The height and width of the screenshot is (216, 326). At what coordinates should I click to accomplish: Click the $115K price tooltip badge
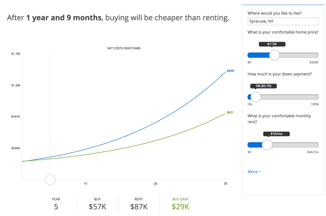pos(272,44)
